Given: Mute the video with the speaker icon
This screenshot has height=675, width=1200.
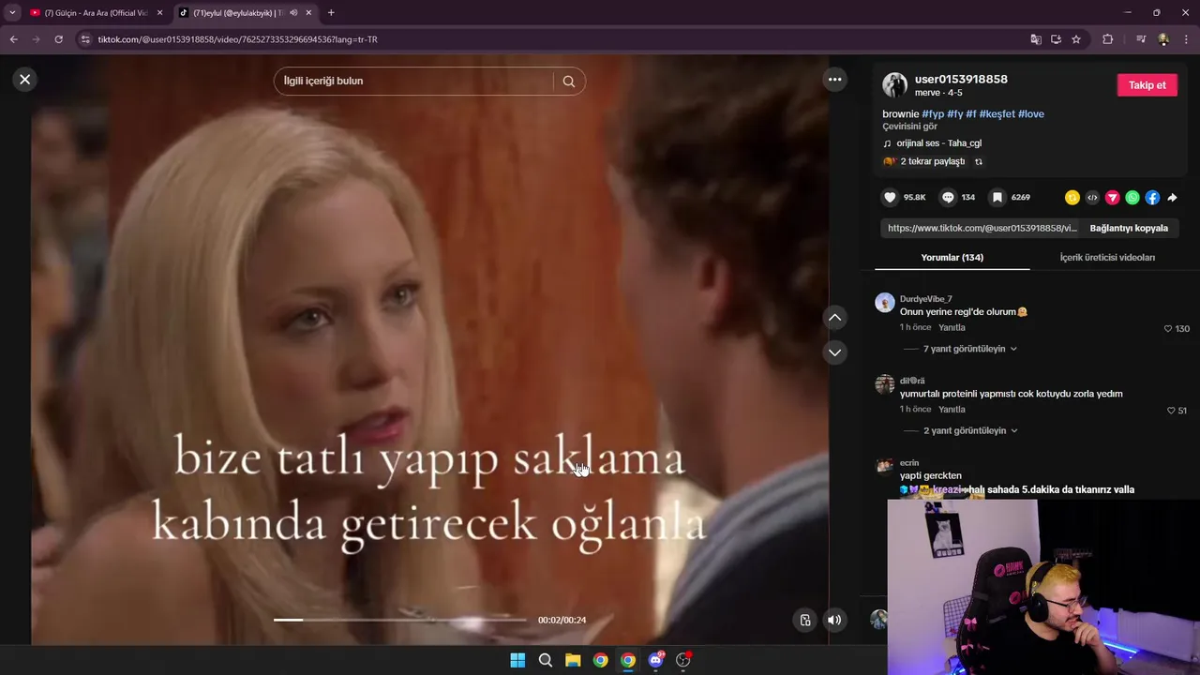Looking at the screenshot, I should tap(834, 620).
